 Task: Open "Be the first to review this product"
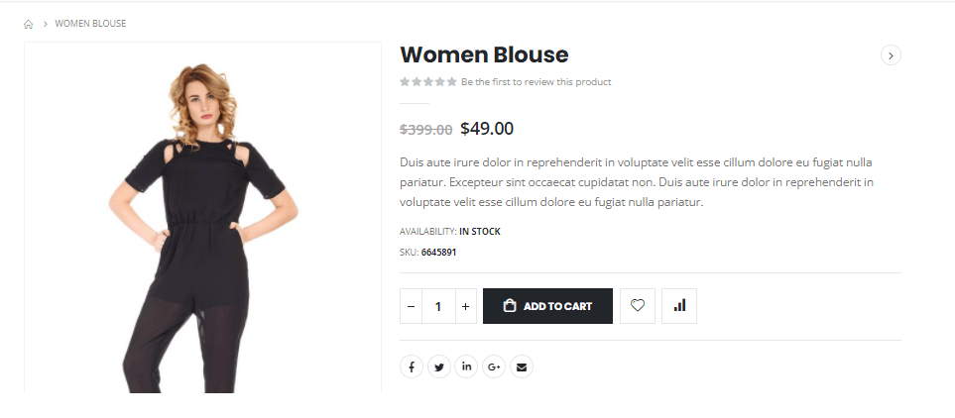536,82
